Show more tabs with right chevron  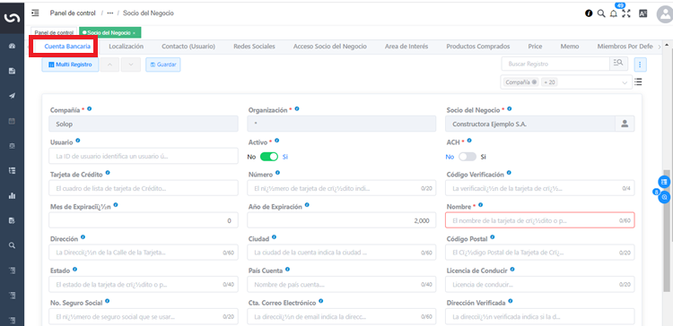click(x=660, y=47)
